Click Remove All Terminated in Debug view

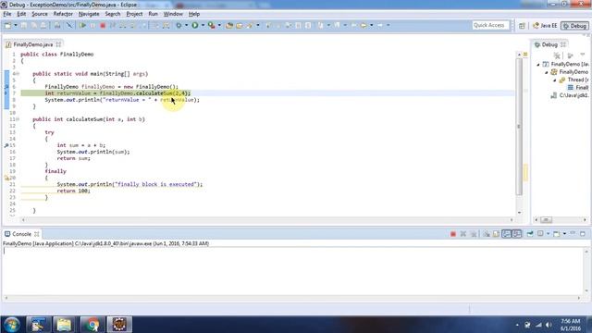[557, 55]
